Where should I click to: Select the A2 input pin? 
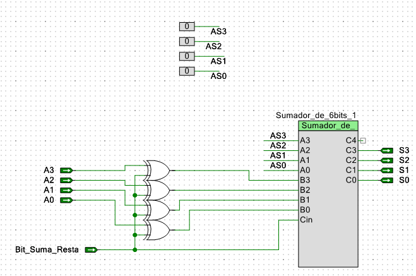pos(68,181)
